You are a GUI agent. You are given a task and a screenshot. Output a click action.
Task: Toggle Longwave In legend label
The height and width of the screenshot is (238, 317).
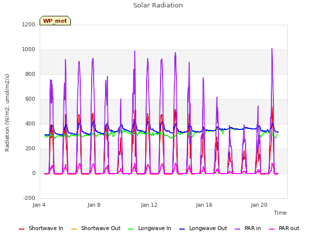click(x=155, y=228)
